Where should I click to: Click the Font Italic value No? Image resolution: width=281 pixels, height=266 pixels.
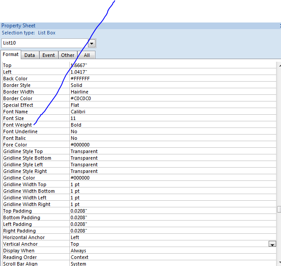(74, 138)
